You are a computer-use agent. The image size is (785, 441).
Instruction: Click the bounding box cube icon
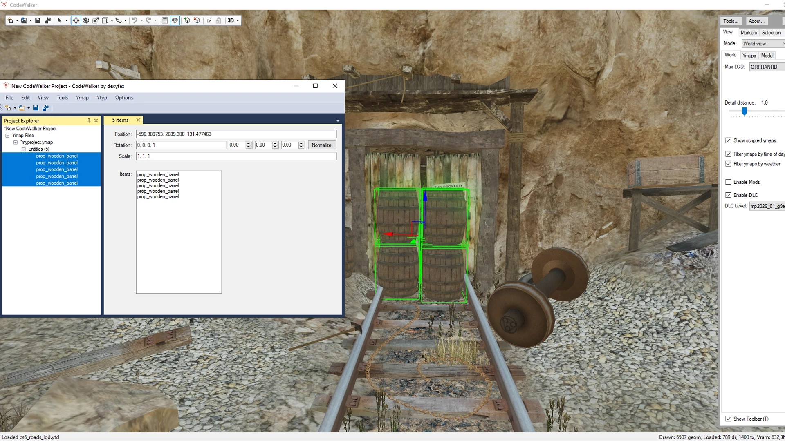click(105, 20)
